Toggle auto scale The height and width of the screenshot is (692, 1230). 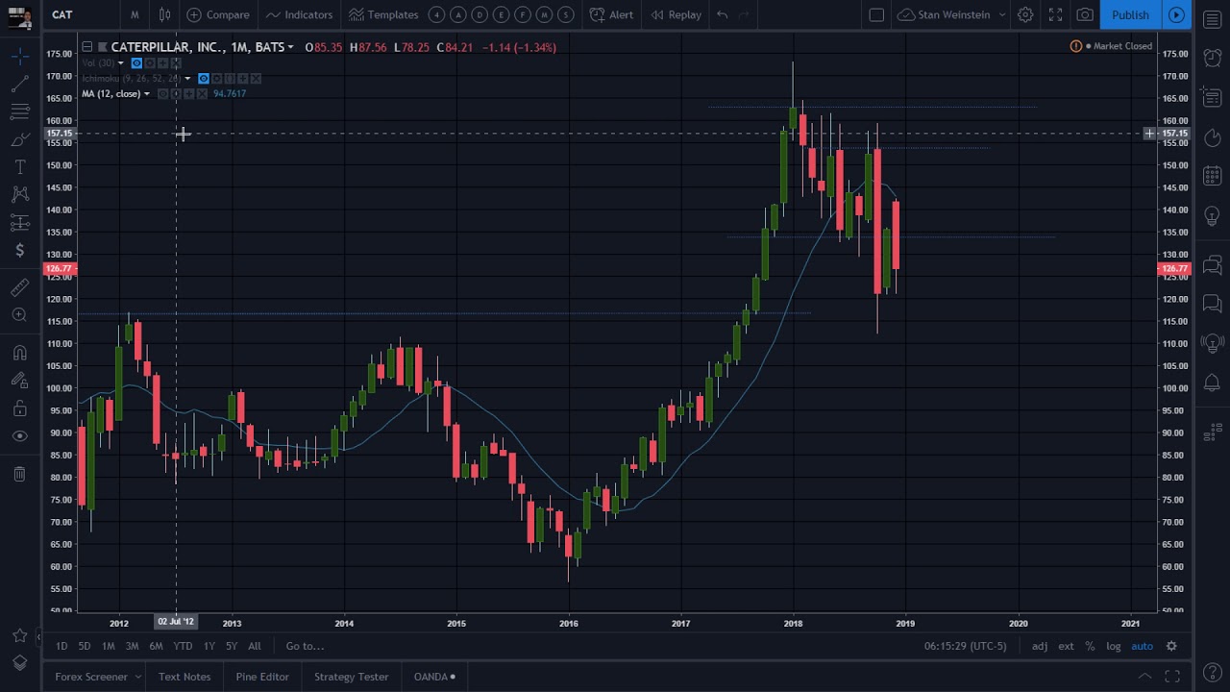[1142, 646]
